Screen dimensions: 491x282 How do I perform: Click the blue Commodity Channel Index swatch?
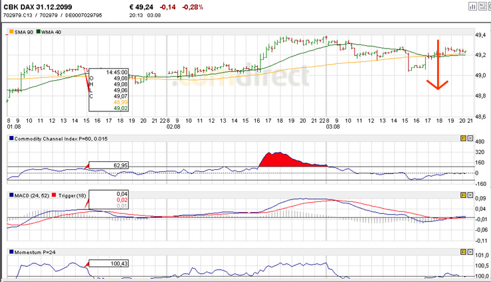tap(11, 138)
